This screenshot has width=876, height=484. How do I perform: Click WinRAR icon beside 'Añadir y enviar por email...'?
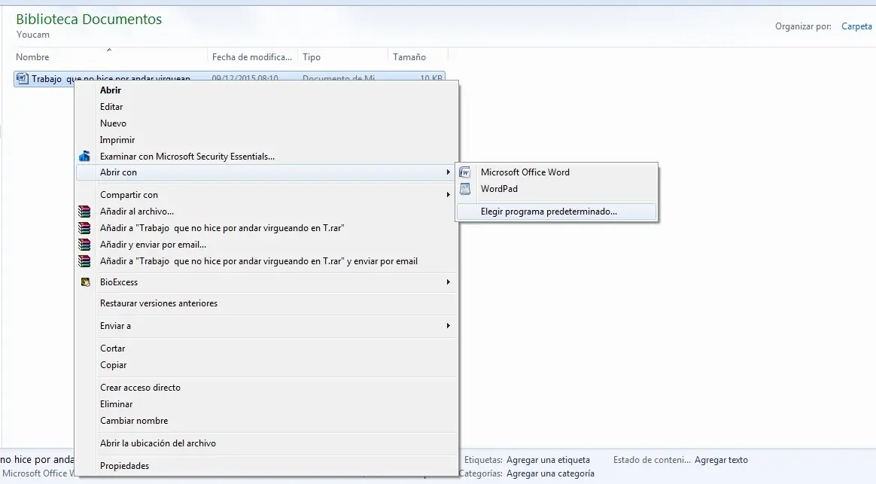click(84, 244)
